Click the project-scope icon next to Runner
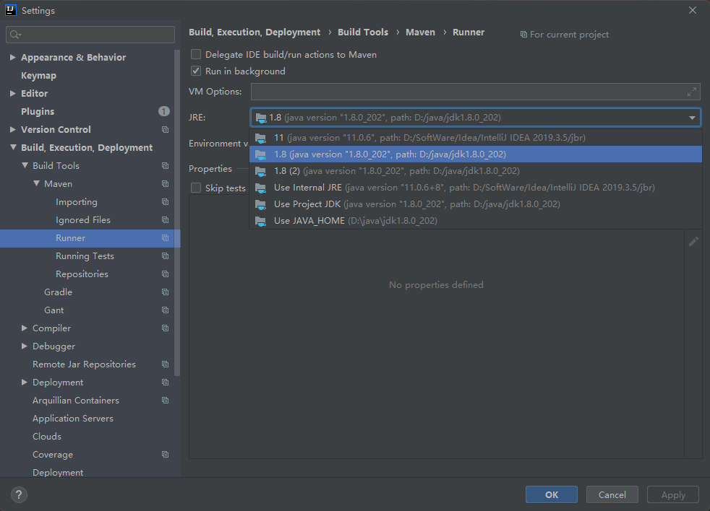Image resolution: width=710 pixels, height=511 pixels. [x=166, y=238]
